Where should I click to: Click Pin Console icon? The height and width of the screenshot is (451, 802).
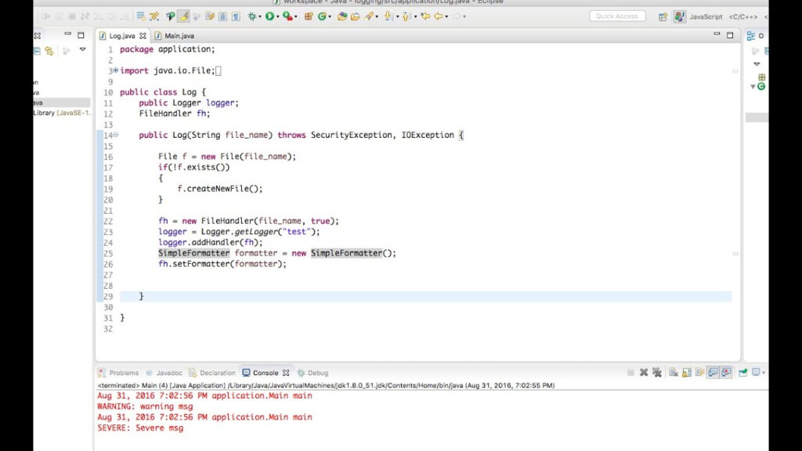[742, 372]
